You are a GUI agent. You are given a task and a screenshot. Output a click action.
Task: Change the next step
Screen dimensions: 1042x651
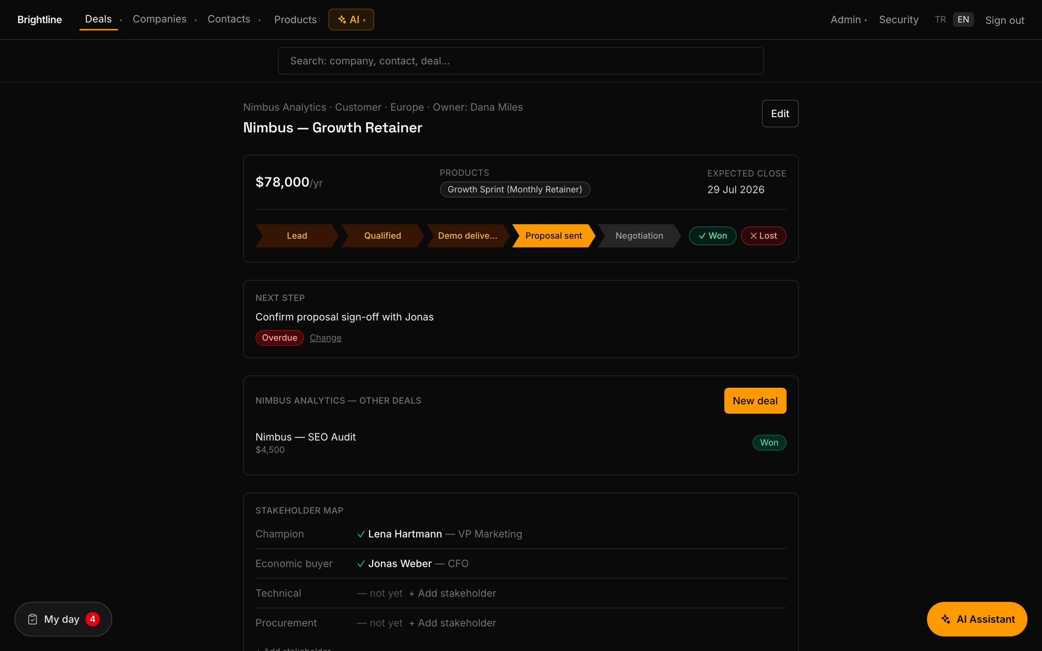(326, 337)
